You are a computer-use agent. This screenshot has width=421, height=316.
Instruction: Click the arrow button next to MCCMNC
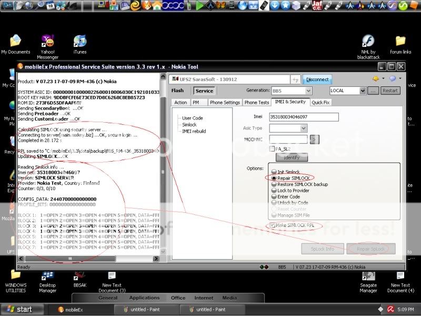click(314, 140)
